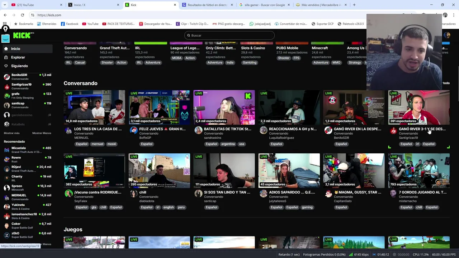Click the MOBA tag under League of Legends
459x258 pixels.
(x=177, y=58)
